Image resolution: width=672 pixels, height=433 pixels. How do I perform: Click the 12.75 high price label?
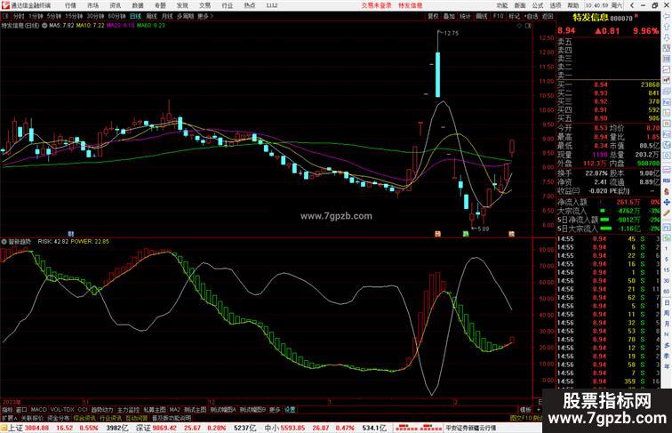(x=452, y=33)
